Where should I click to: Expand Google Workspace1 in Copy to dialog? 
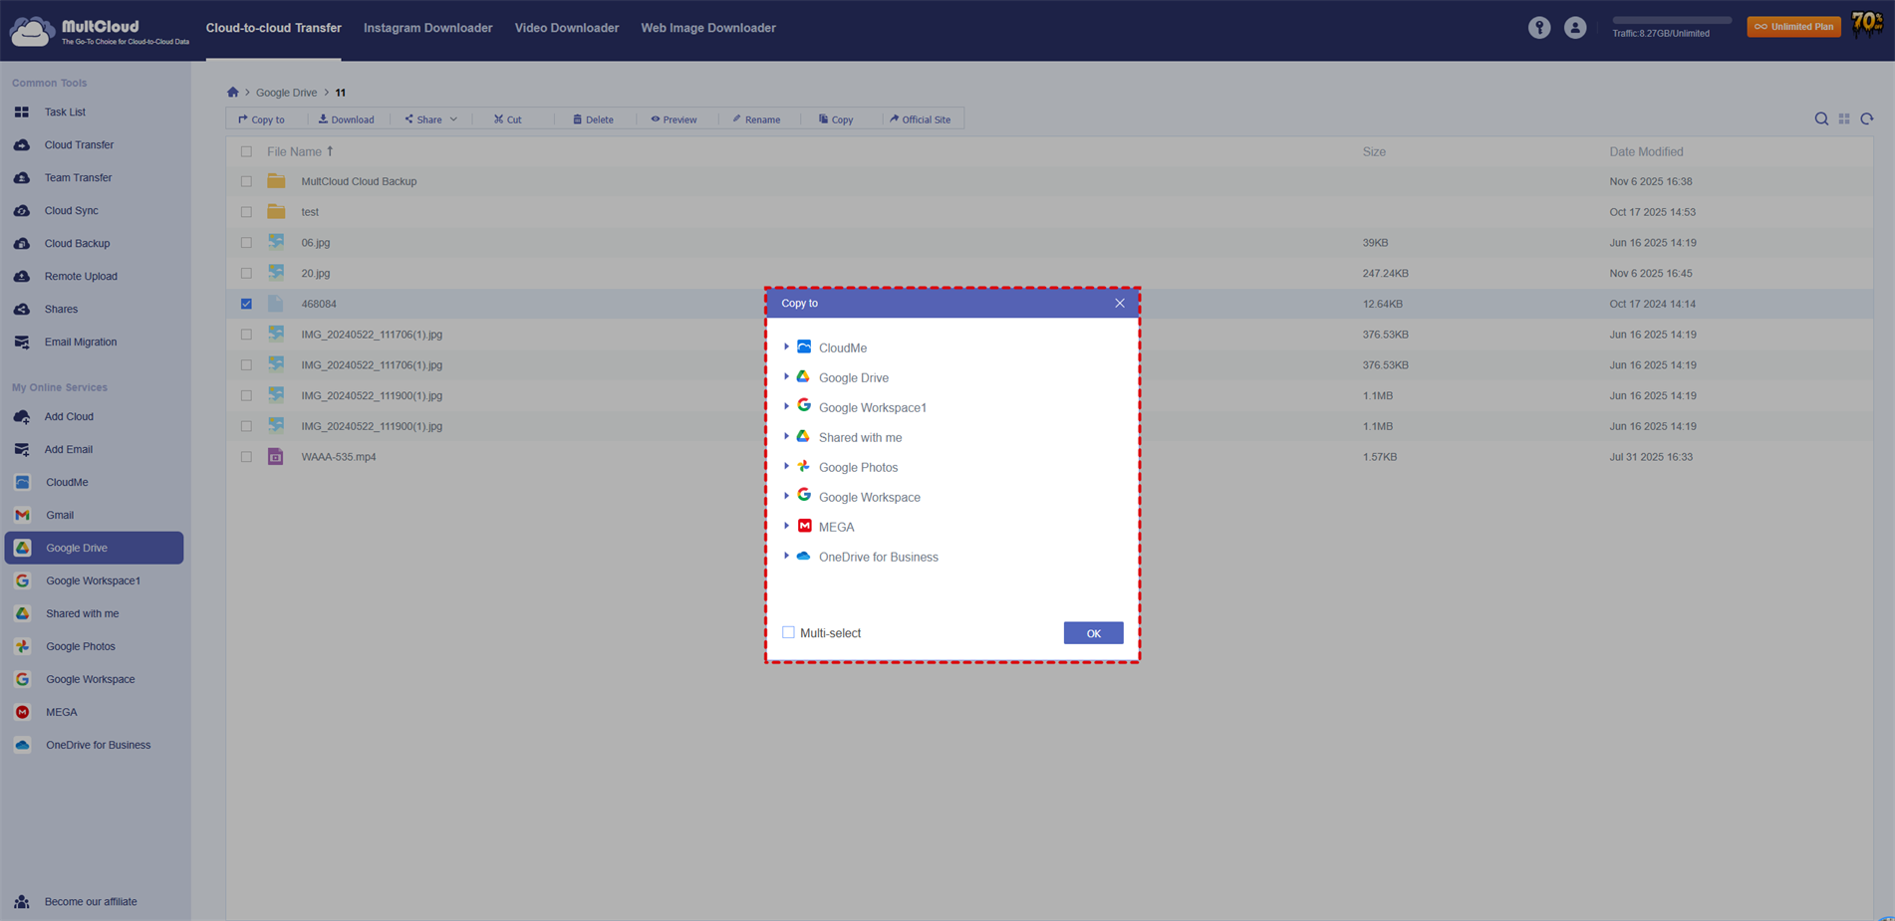click(786, 407)
